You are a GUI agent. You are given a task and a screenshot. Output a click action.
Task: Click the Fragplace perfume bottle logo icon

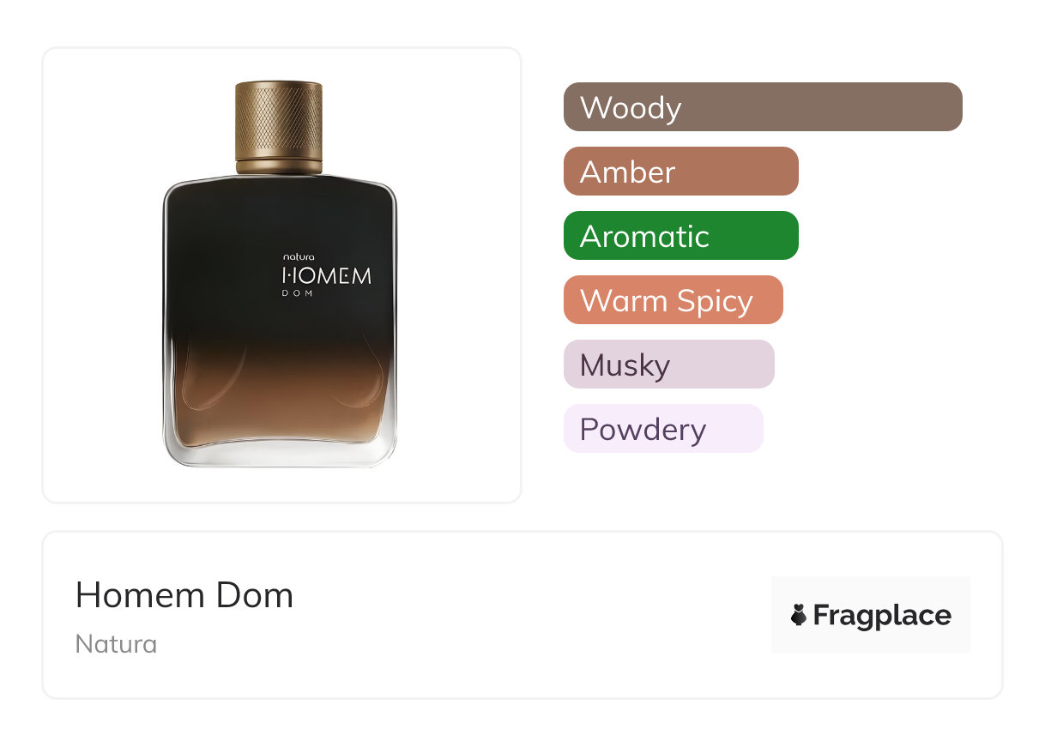tap(799, 615)
